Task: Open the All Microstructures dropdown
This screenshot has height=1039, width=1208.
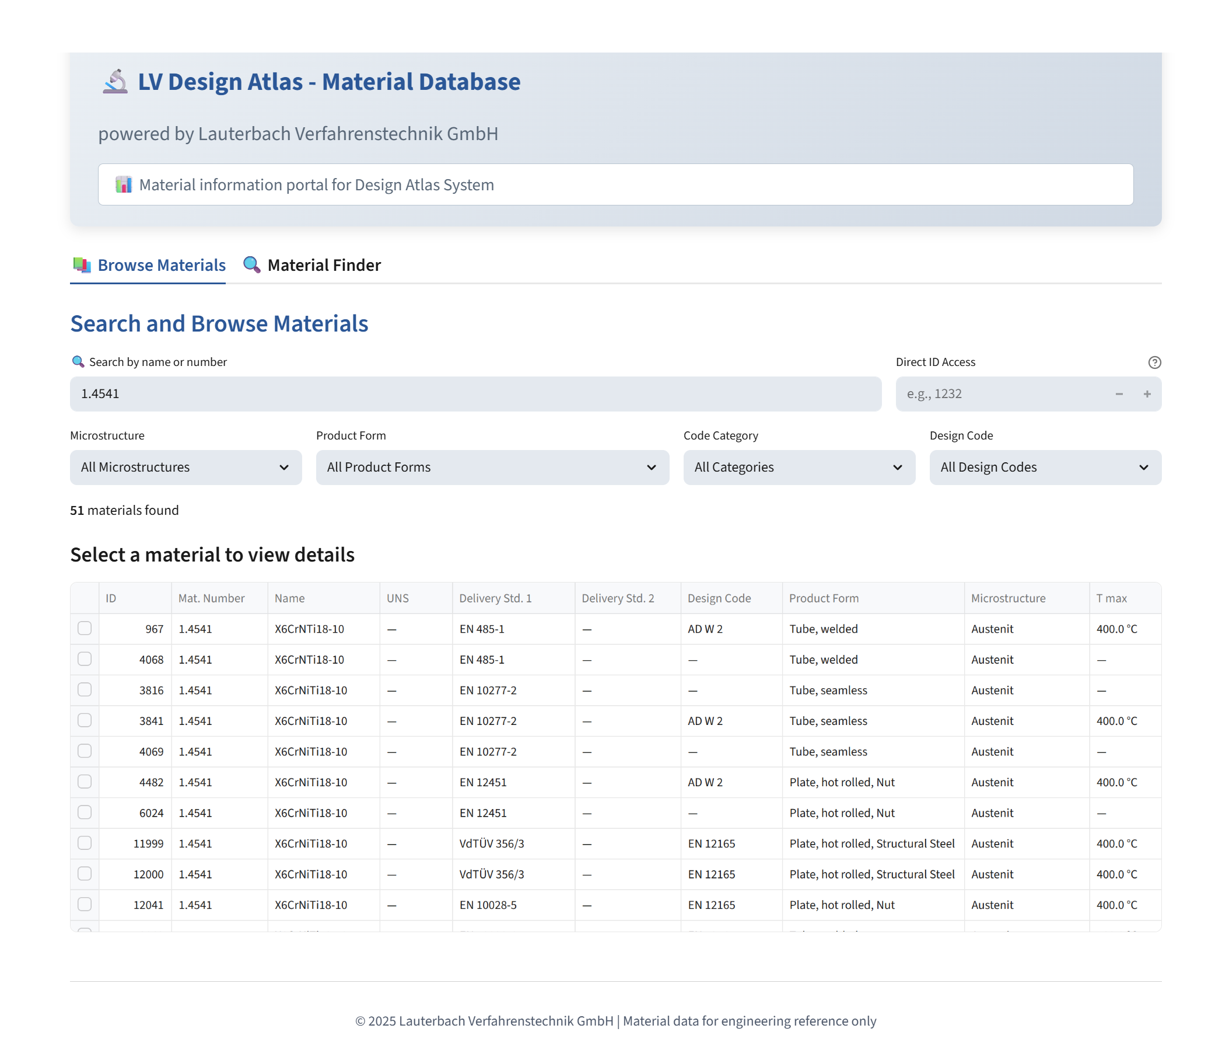Action: [185, 467]
